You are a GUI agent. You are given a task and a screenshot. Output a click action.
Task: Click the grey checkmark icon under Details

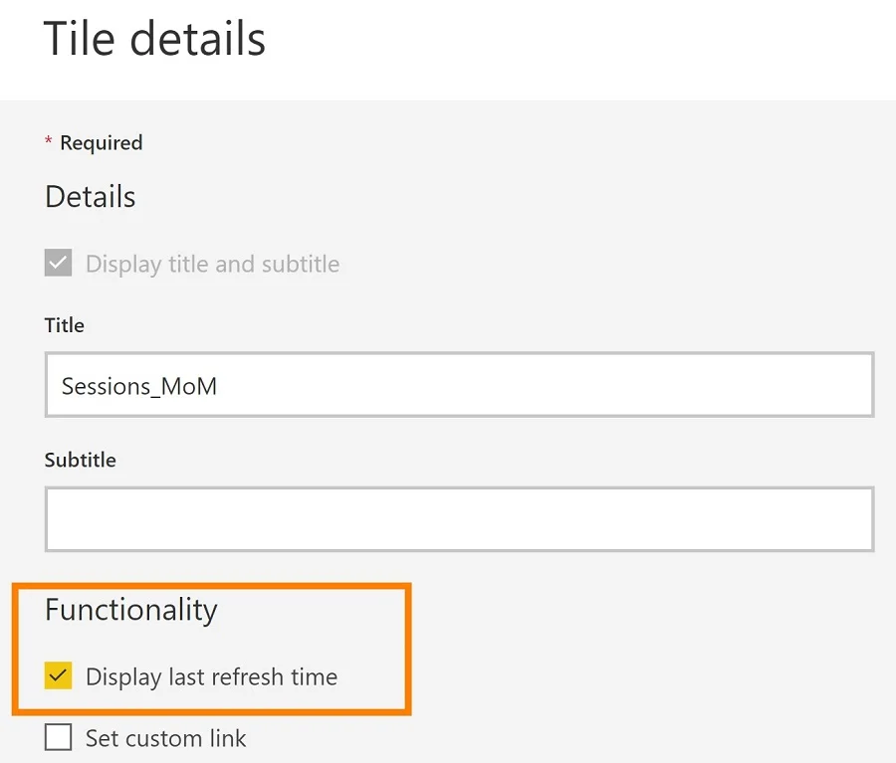point(59,264)
